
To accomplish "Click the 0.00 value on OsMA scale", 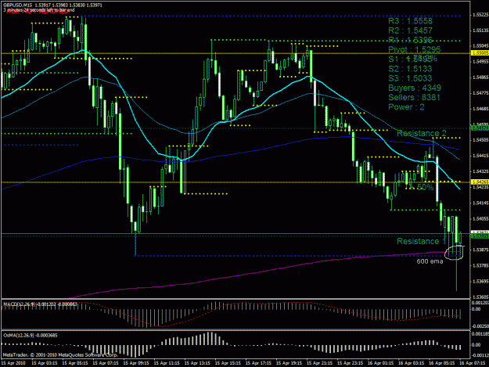I will [x=476, y=344].
